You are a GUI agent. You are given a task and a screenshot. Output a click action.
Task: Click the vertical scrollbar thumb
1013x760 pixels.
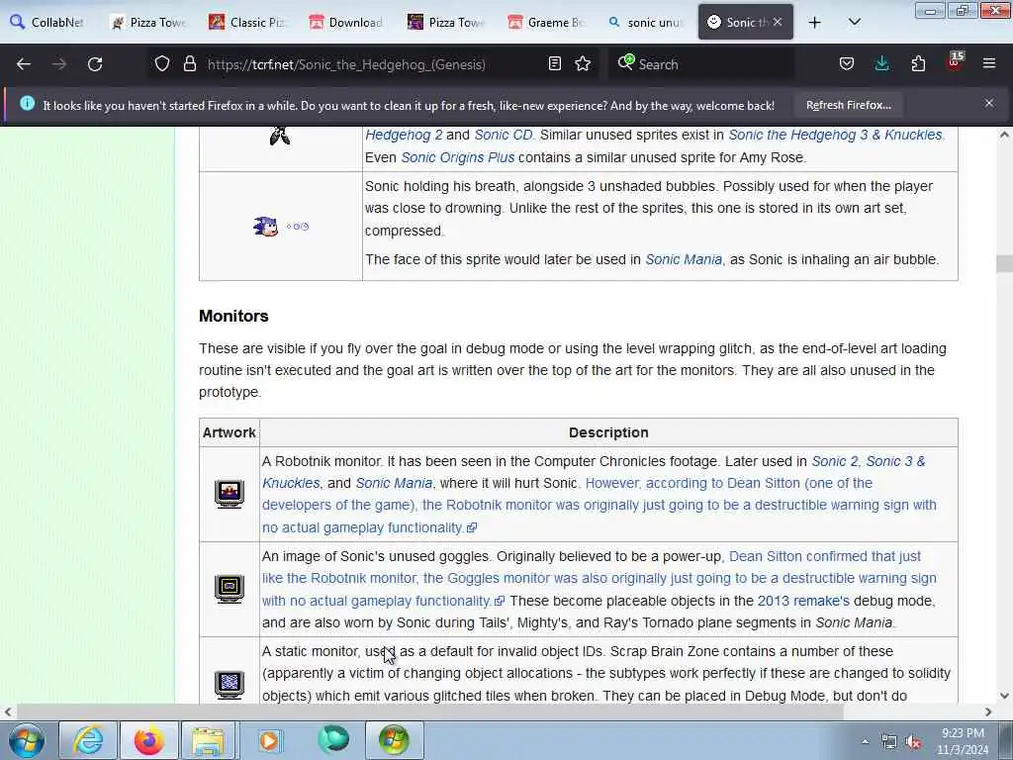coord(1004,263)
